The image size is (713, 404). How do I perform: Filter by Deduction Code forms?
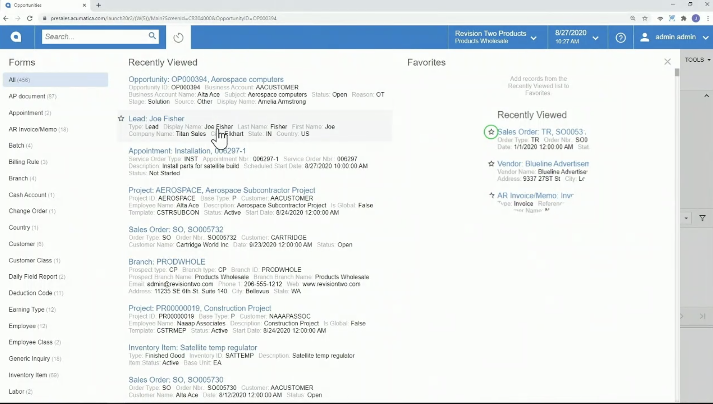[36, 293]
